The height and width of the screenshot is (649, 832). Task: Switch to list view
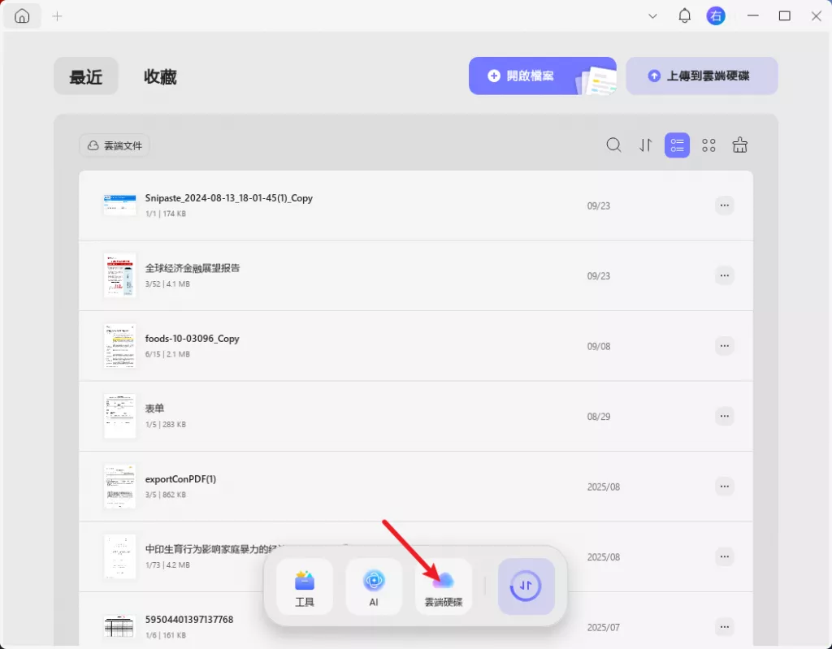coord(677,145)
